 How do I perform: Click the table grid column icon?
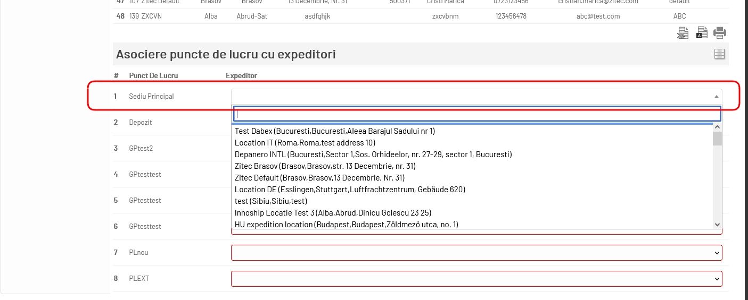(x=719, y=54)
